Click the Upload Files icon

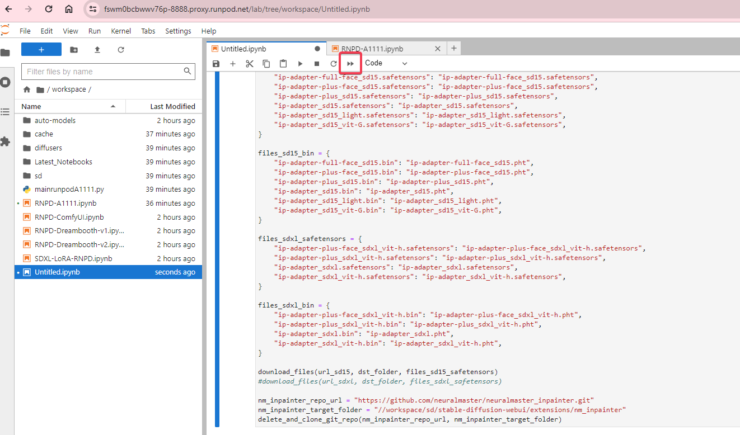[97, 50]
